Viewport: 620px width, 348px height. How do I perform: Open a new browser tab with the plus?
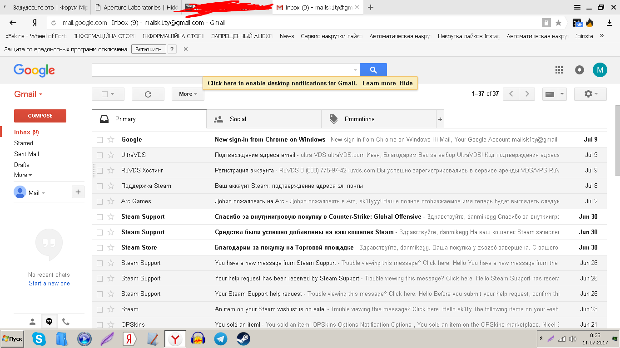(371, 7)
